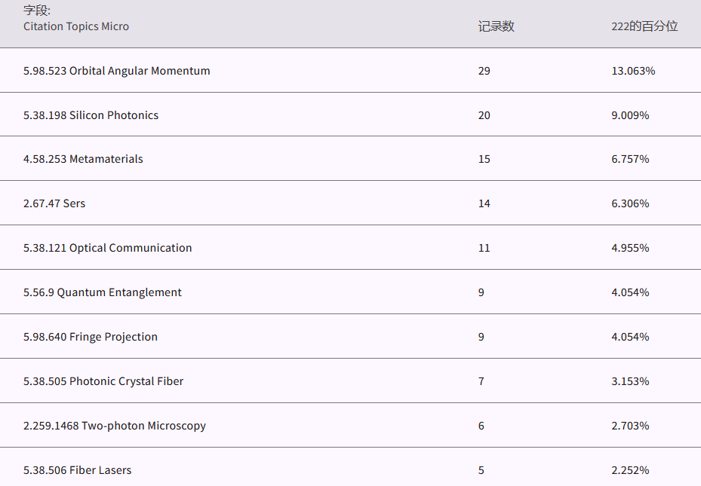Viewport: 701px width, 486px height.
Task: Click the record count 29
Action: coord(484,71)
